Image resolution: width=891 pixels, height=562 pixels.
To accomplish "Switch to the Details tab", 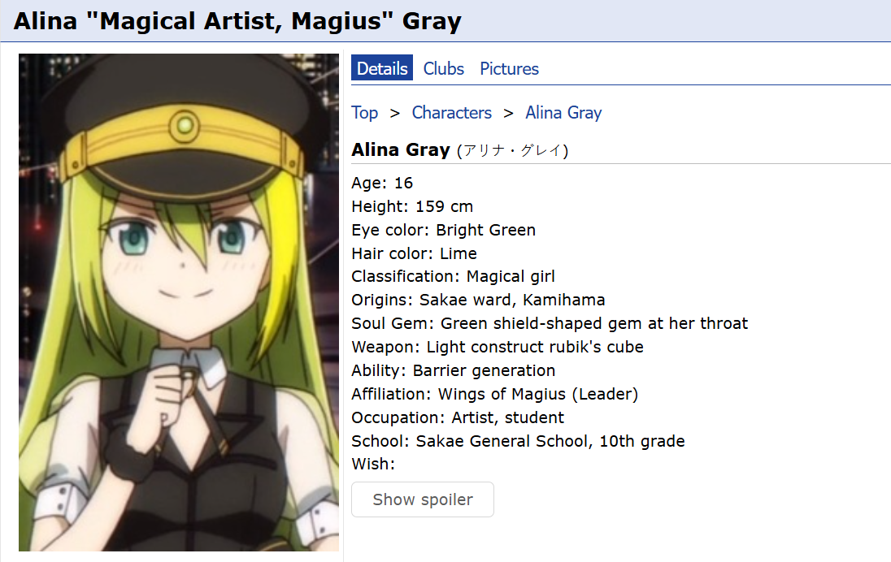I will [382, 69].
